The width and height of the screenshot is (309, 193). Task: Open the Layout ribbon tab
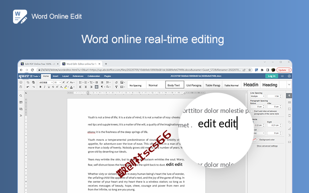tap(66, 76)
